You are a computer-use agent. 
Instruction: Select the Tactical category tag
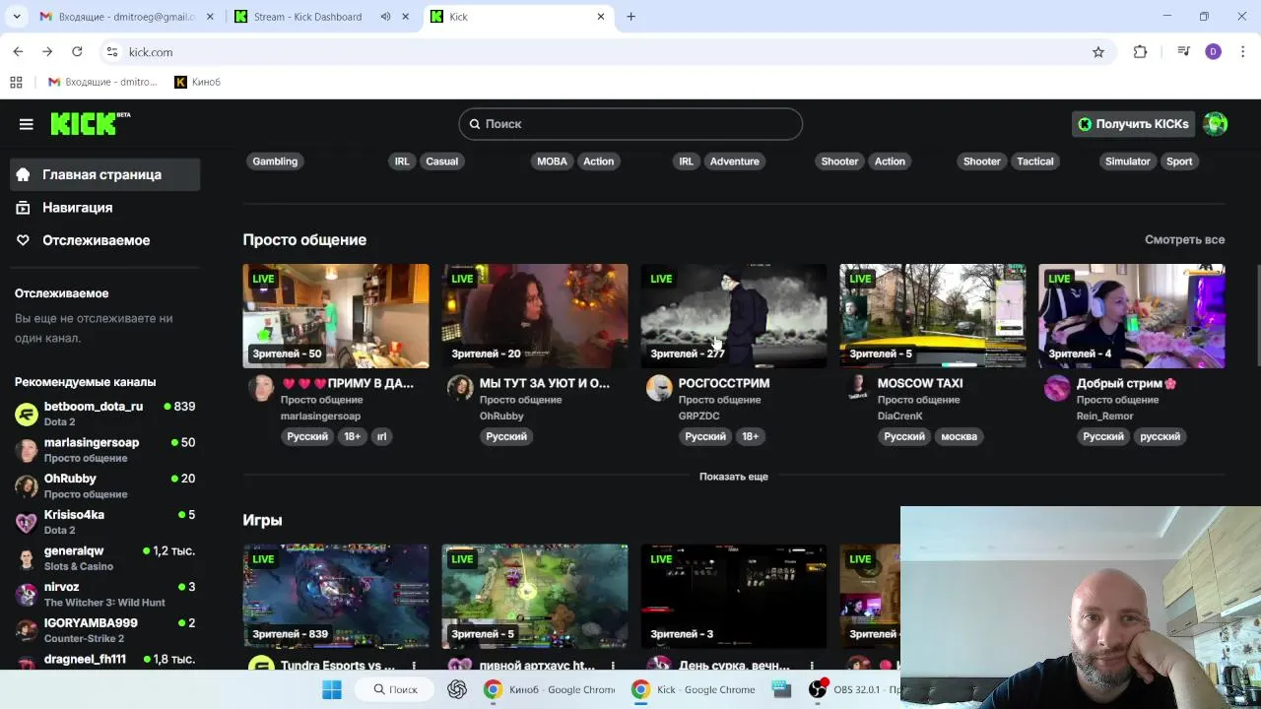1034,161
